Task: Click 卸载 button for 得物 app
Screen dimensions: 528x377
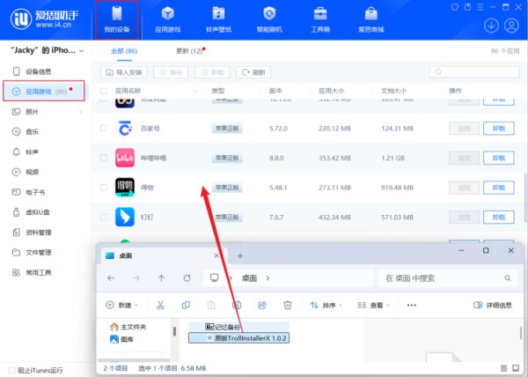Action: click(500, 187)
